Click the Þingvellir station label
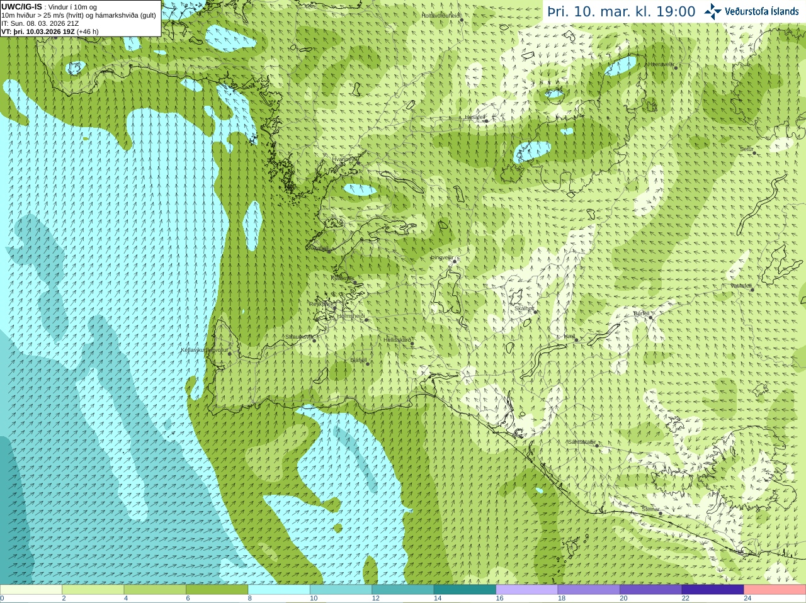The width and height of the screenshot is (806, 603). 442,257
